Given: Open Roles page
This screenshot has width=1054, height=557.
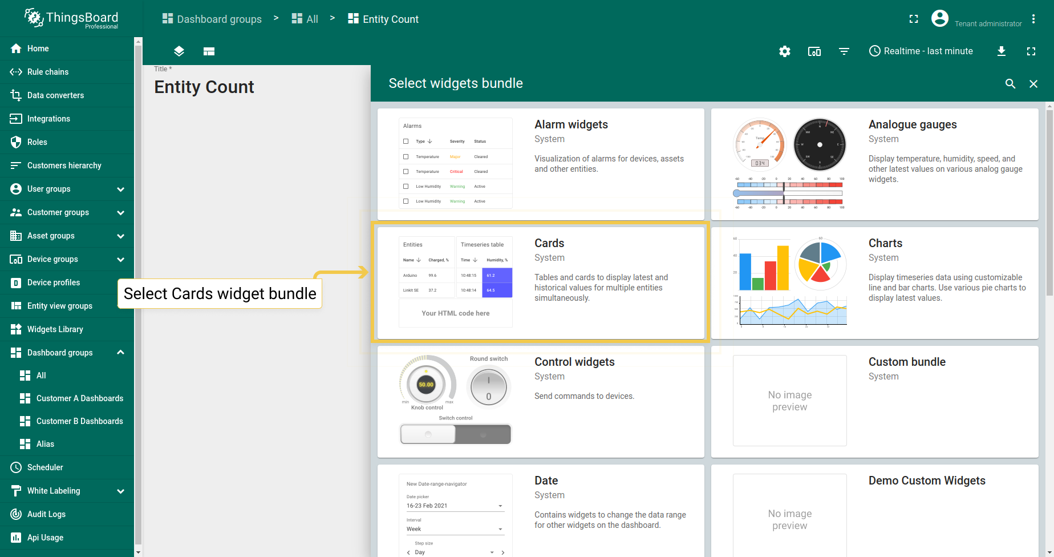Looking at the screenshot, I should (67, 142).
